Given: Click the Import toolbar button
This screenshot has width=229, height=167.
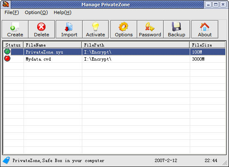Looking at the screenshot, I should (69, 29).
